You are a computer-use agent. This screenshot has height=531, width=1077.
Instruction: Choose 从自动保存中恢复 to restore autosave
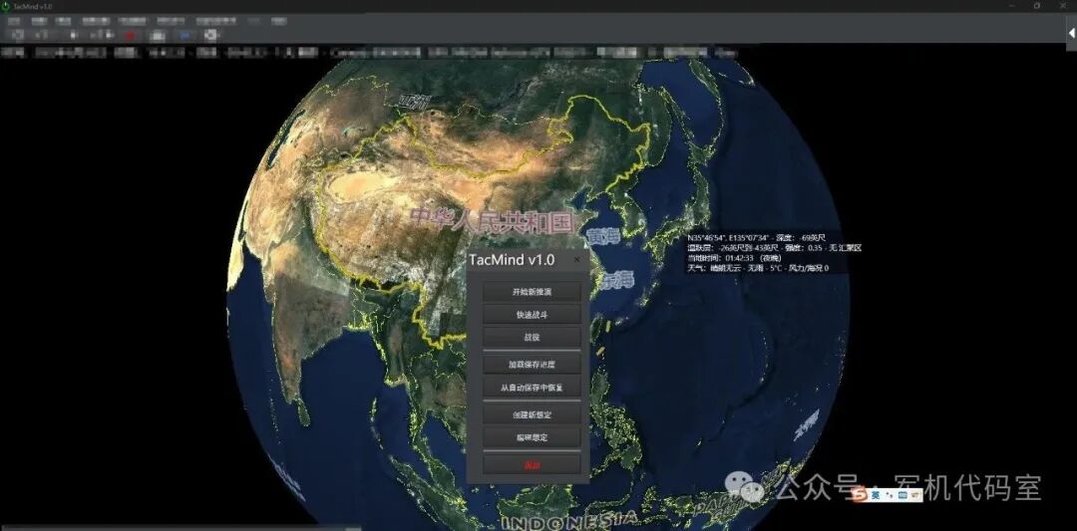[533, 387]
